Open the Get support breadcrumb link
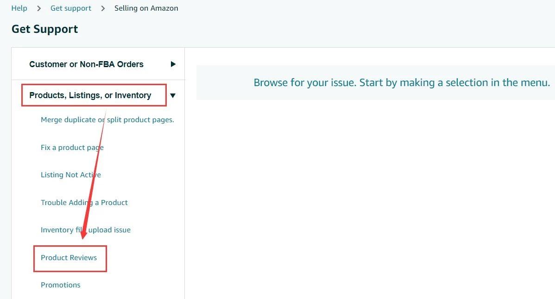555x299 pixels. coord(71,8)
